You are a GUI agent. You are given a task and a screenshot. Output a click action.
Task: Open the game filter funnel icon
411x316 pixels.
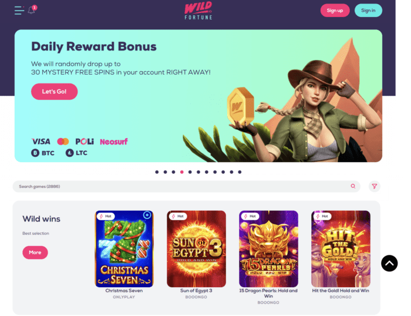(x=375, y=186)
